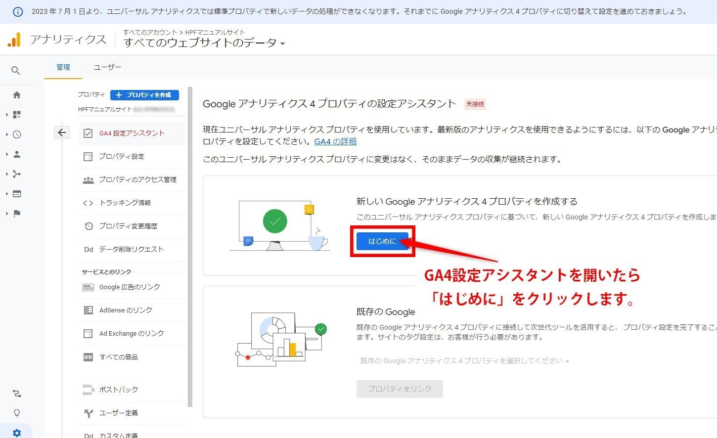Open AdSense のリンク menu item

click(x=132, y=310)
